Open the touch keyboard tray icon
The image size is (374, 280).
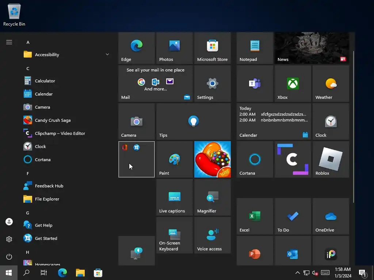tap(325, 273)
